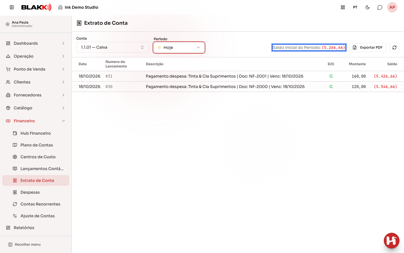Navigate to Despesas
Viewport: 404px width, 253px height.
point(36,192)
